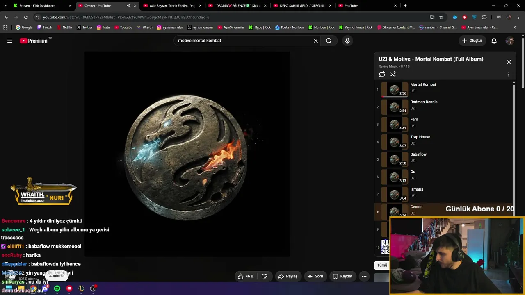
Task: Play Rodman Dennis track in playlist
Action: coord(443,107)
